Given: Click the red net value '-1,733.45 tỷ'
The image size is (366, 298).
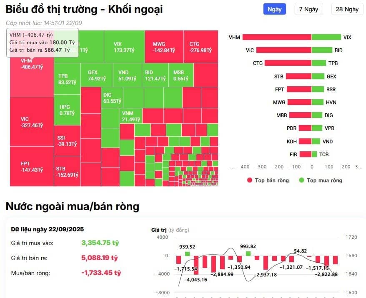Looking at the screenshot, I should (101, 273).
